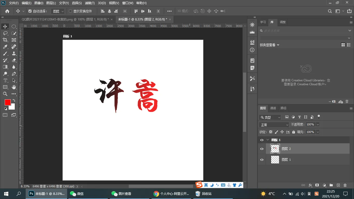Open the 滤镜(T) menu
Viewport: 354px width, 199px height.
(x=90, y=3)
